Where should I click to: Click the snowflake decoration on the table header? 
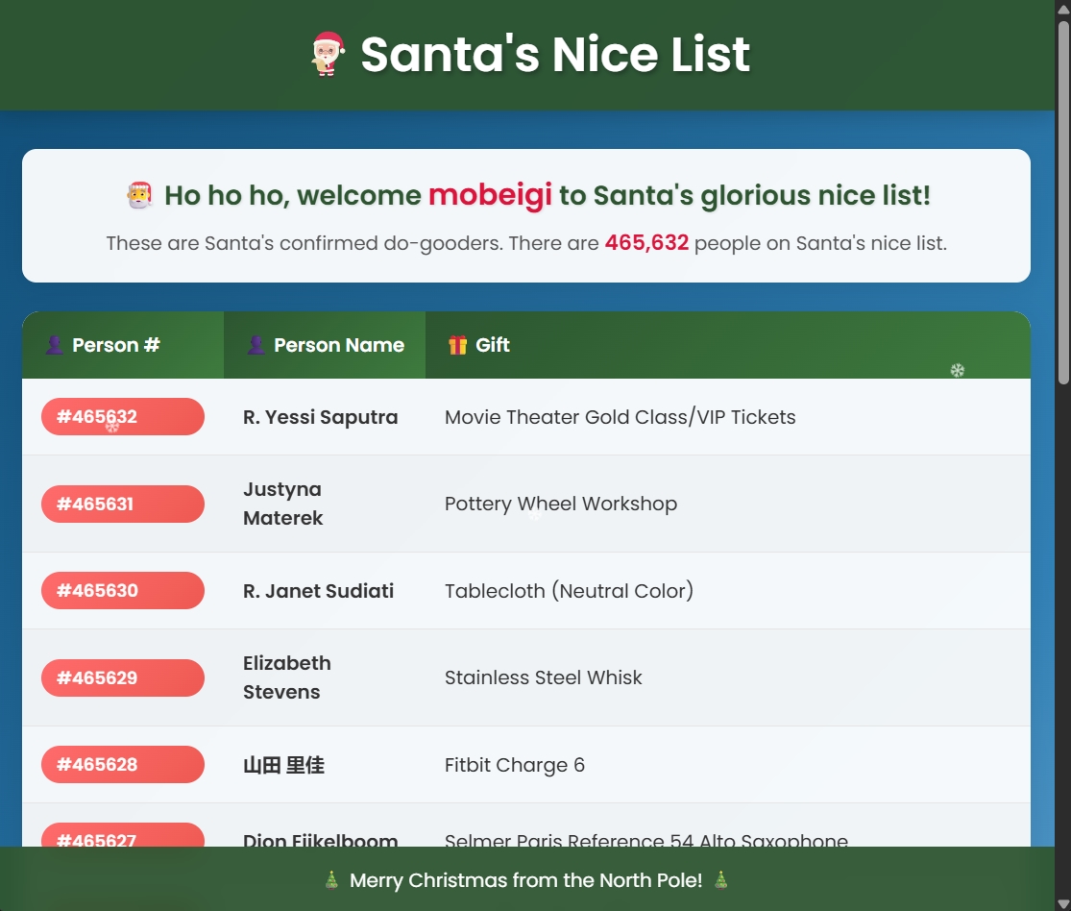[957, 370]
